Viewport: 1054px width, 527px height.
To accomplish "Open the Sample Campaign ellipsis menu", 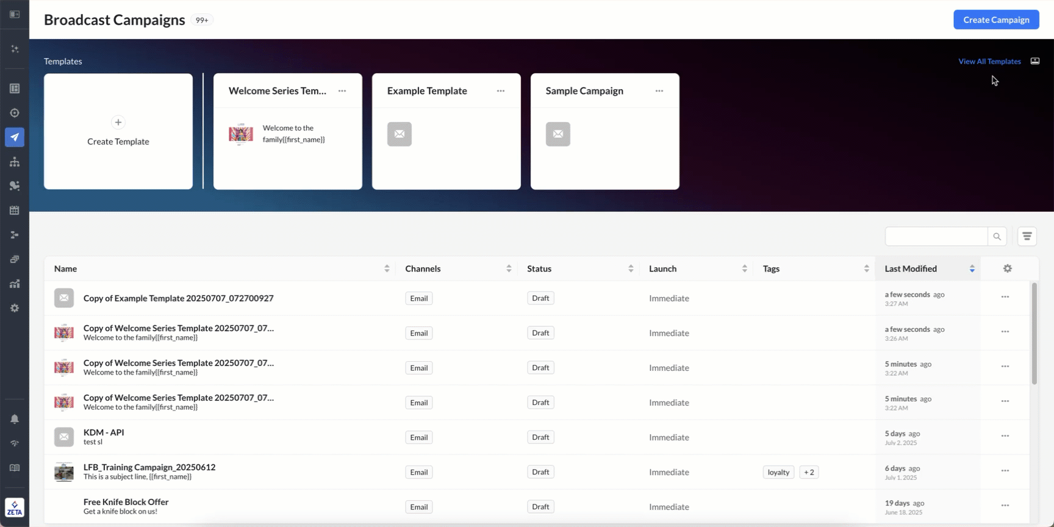I will (x=659, y=91).
